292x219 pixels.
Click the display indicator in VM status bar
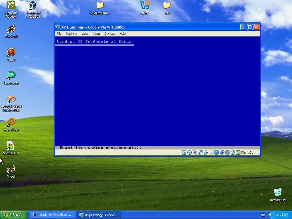point(216,153)
